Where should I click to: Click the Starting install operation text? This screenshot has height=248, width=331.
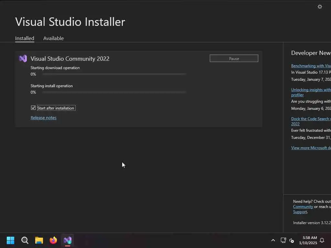click(51, 86)
